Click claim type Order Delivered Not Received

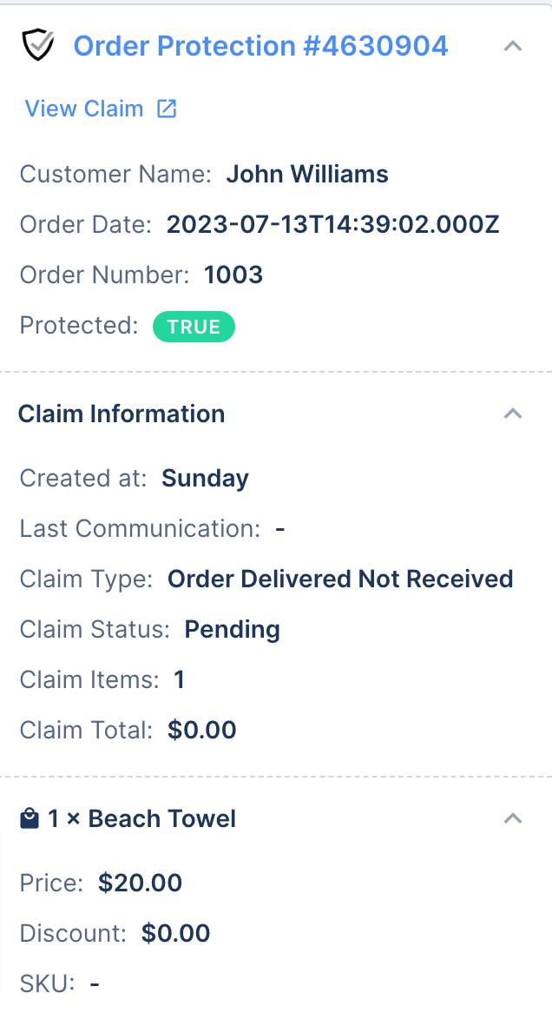(340, 579)
